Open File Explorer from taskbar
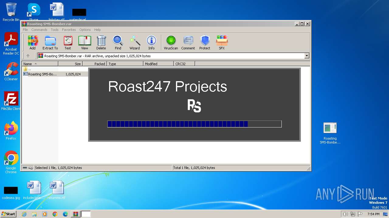This screenshot has width=389, height=218. click(x=34, y=214)
